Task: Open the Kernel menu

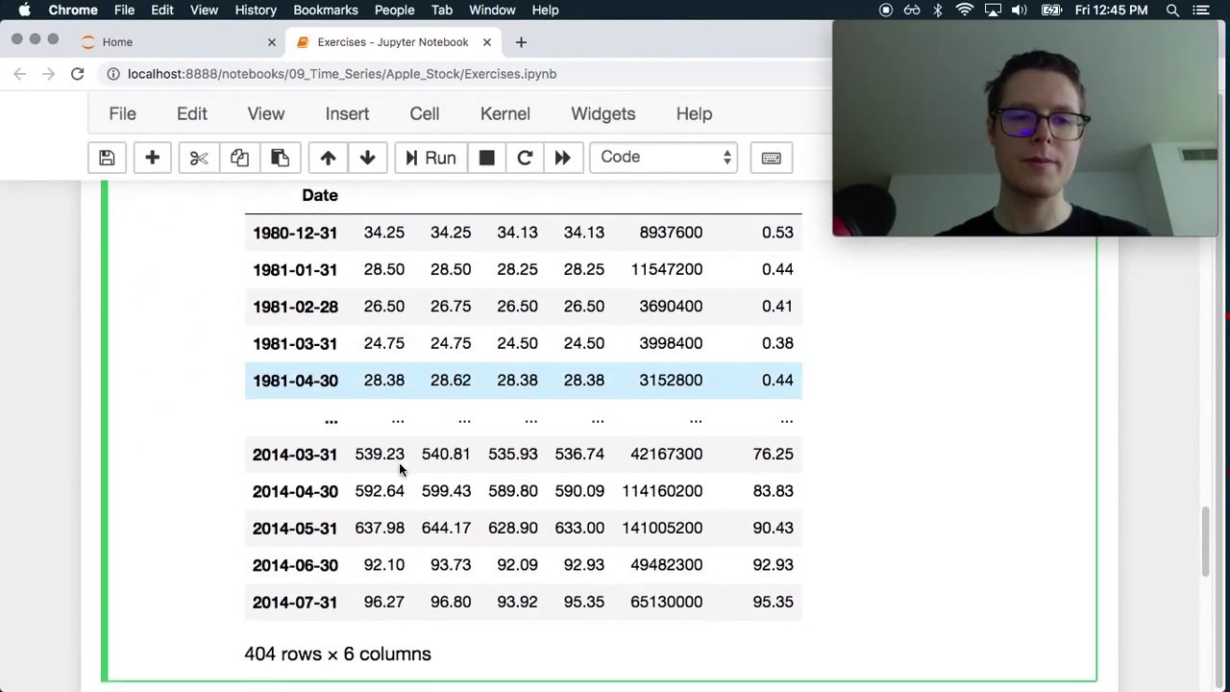Action: point(505,113)
